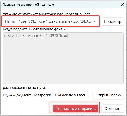
Task: Click the path text starting D:\6.4\Документы
Action: tap(46, 95)
